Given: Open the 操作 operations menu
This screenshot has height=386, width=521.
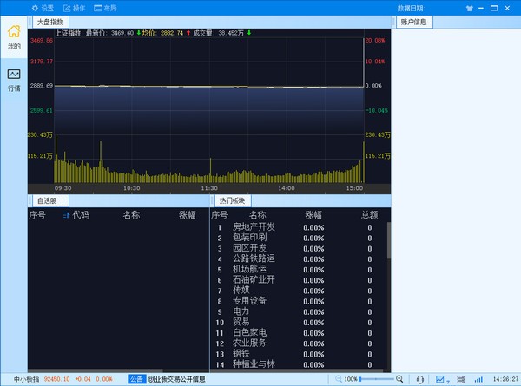Looking at the screenshot, I should tap(73, 7).
